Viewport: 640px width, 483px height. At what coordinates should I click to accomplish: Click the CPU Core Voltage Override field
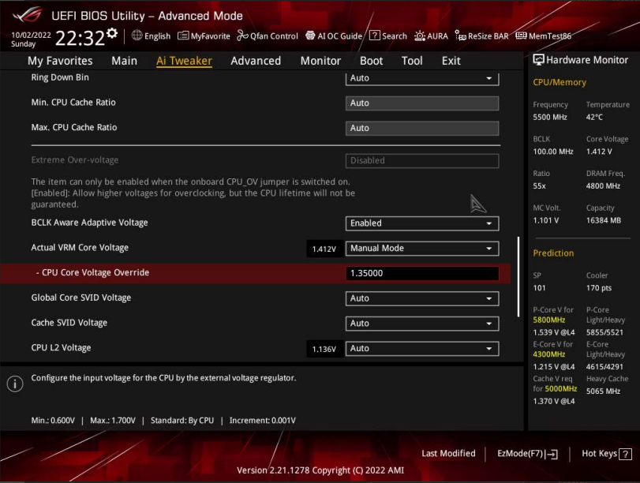pyautogui.click(x=422, y=273)
